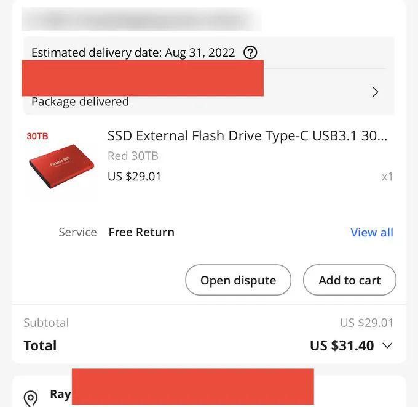The image size is (418, 407).
Task: Click the location pin icon
Action: coord(30,398)
